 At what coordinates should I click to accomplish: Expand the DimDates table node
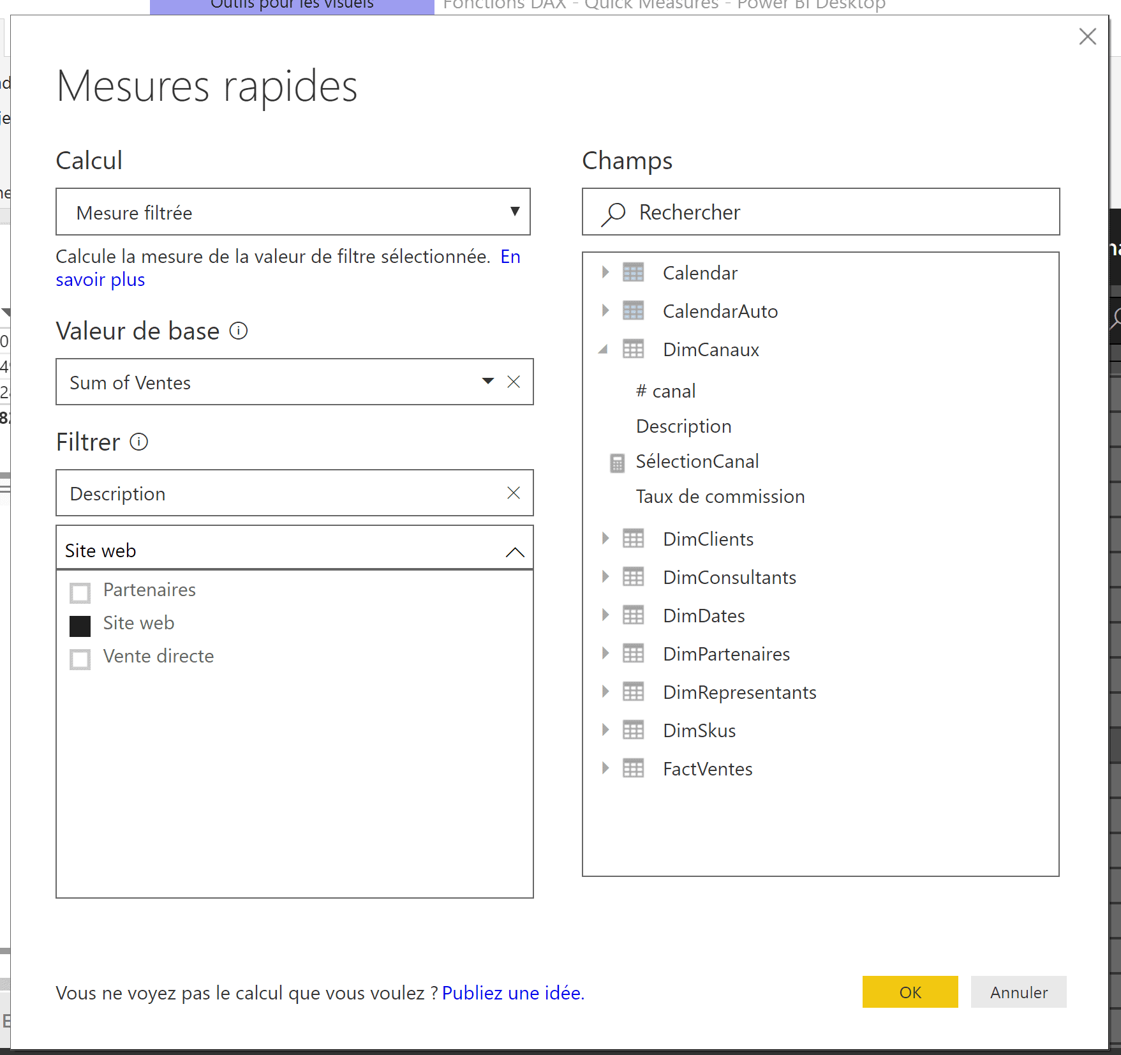(x=605, y=615)
